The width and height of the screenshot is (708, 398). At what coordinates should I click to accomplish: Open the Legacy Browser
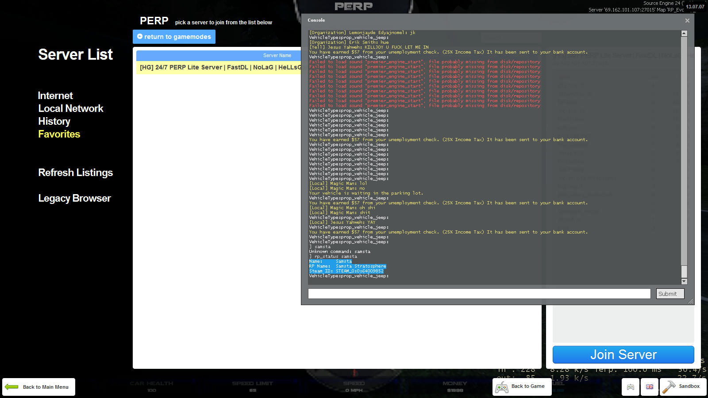[x=74, y=198]
